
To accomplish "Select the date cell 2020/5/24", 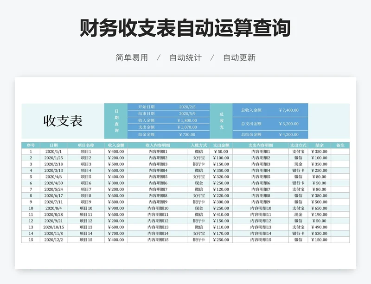I will pyautogui.click(x=54, y=189).
